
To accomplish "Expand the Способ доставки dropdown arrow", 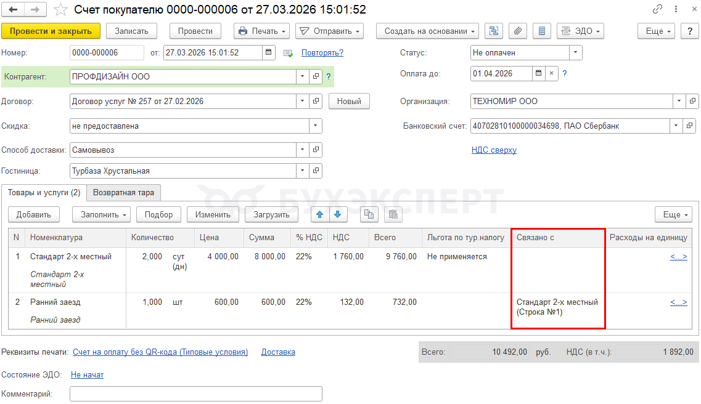I will coord(303,150).
